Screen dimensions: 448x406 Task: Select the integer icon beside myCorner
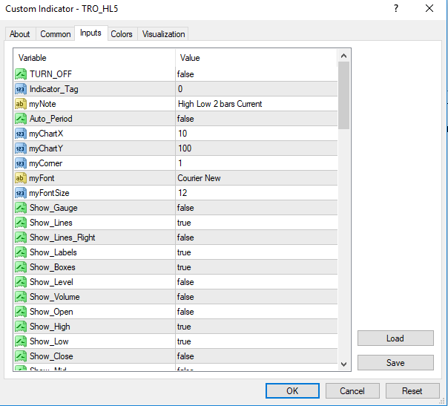pyautogui.click(x=21, y=163)
